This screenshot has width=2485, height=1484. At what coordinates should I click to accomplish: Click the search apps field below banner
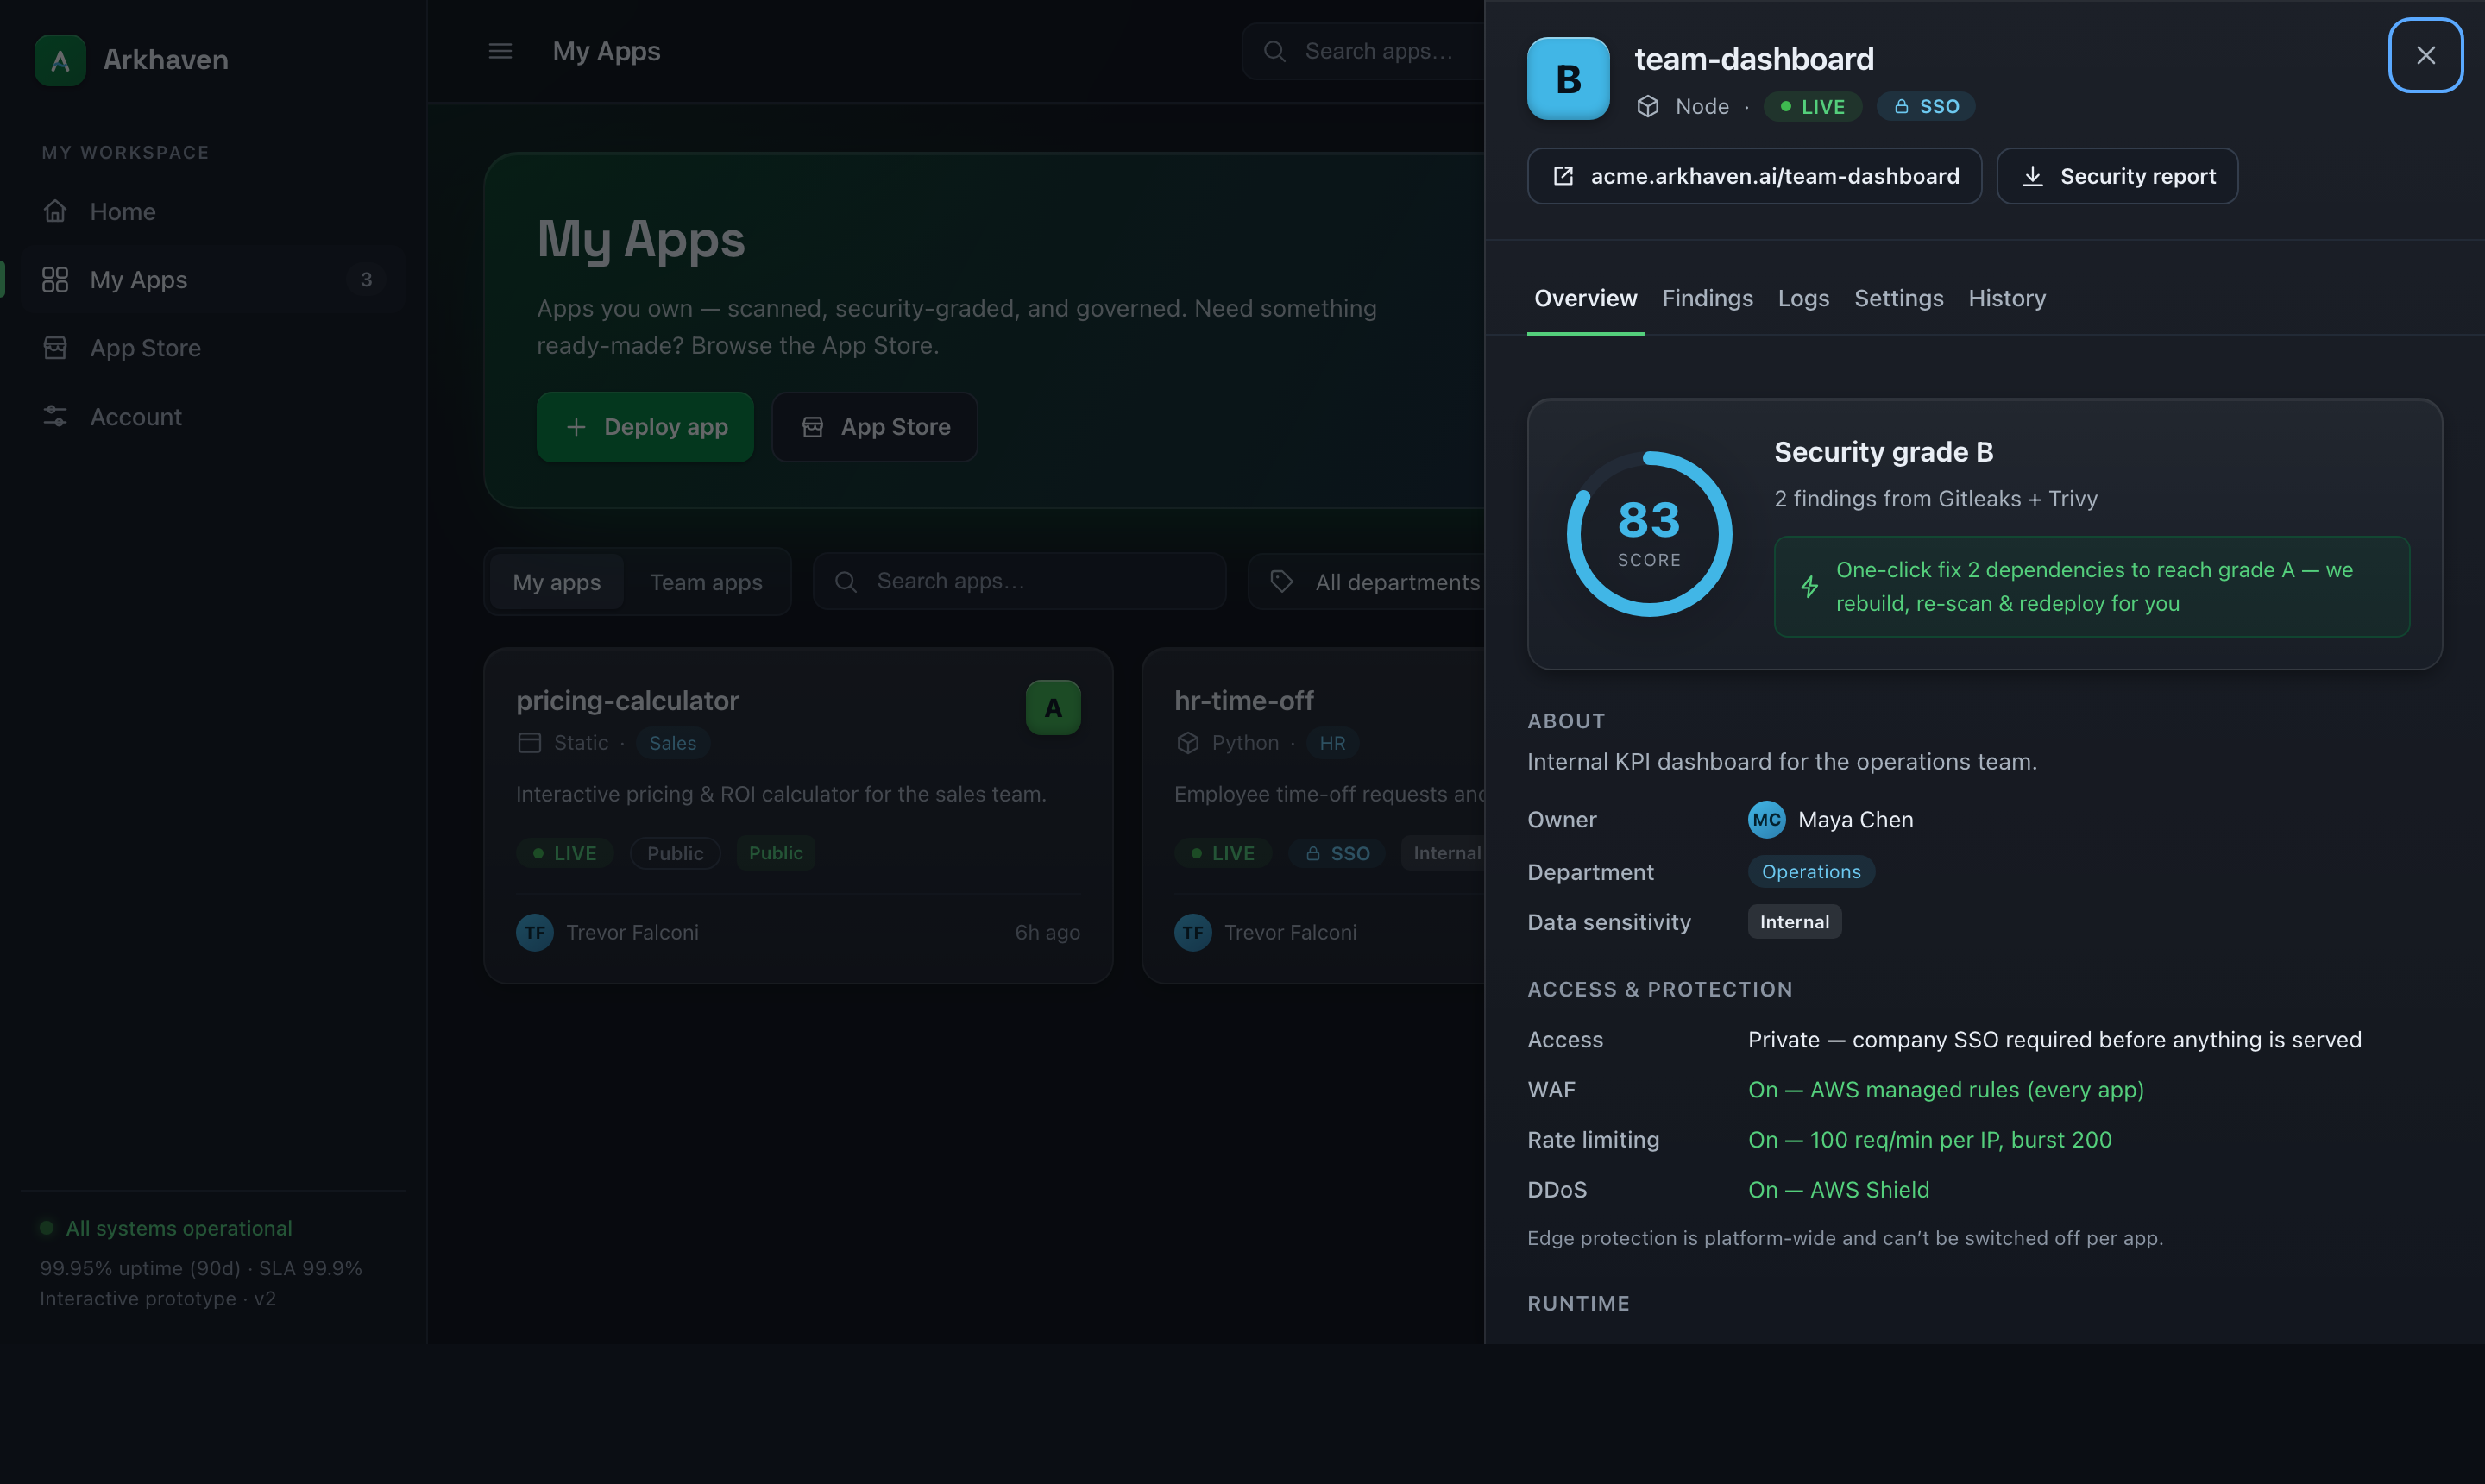(1020, 581)
